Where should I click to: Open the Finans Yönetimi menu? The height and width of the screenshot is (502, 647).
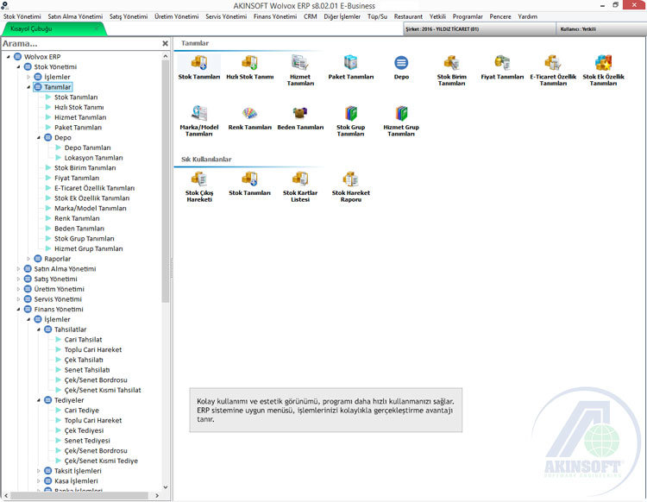click(x=275, y=16)
